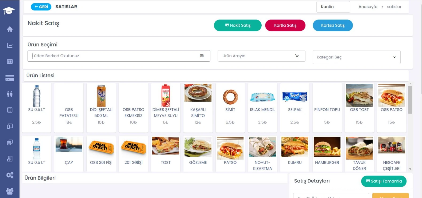This screenshot has width=422, height=198.
Task: Select the HAMBURGER product card
Action: point(327,153)
